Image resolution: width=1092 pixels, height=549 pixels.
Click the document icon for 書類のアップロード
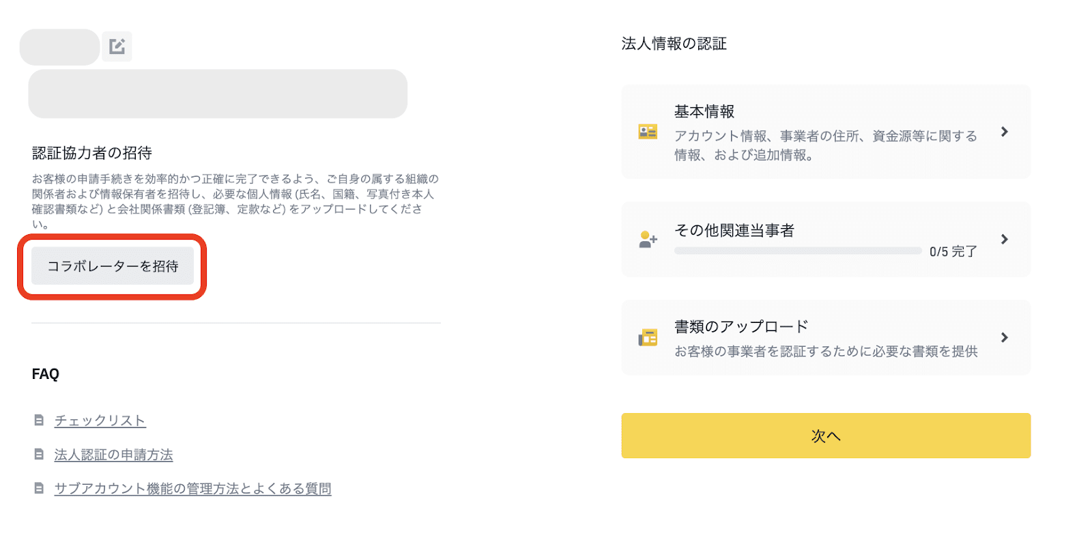(647, 337)
